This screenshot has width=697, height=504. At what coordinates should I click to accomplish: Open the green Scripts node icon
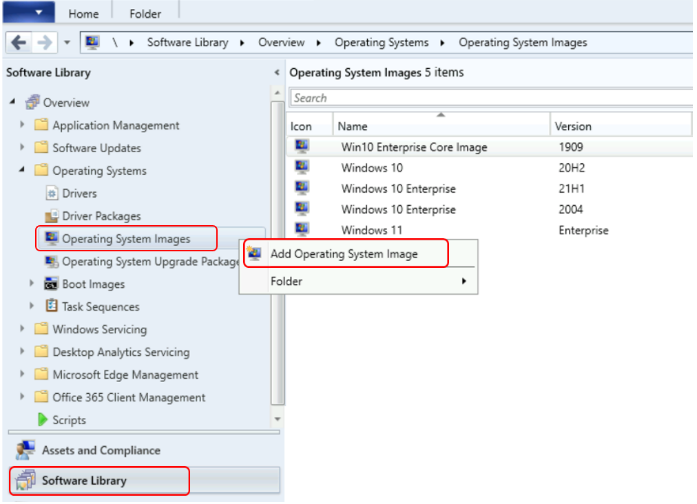pos(42,419)
